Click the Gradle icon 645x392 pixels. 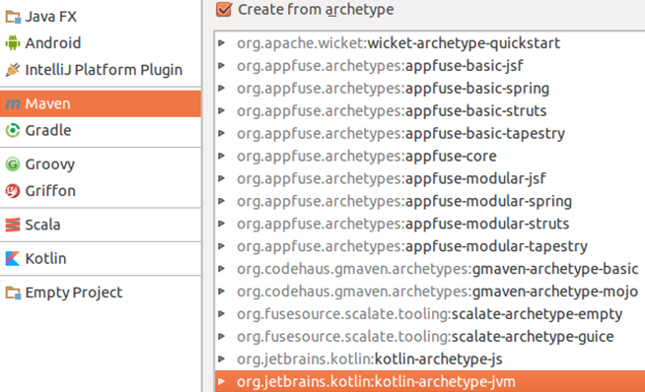[13, 130]
